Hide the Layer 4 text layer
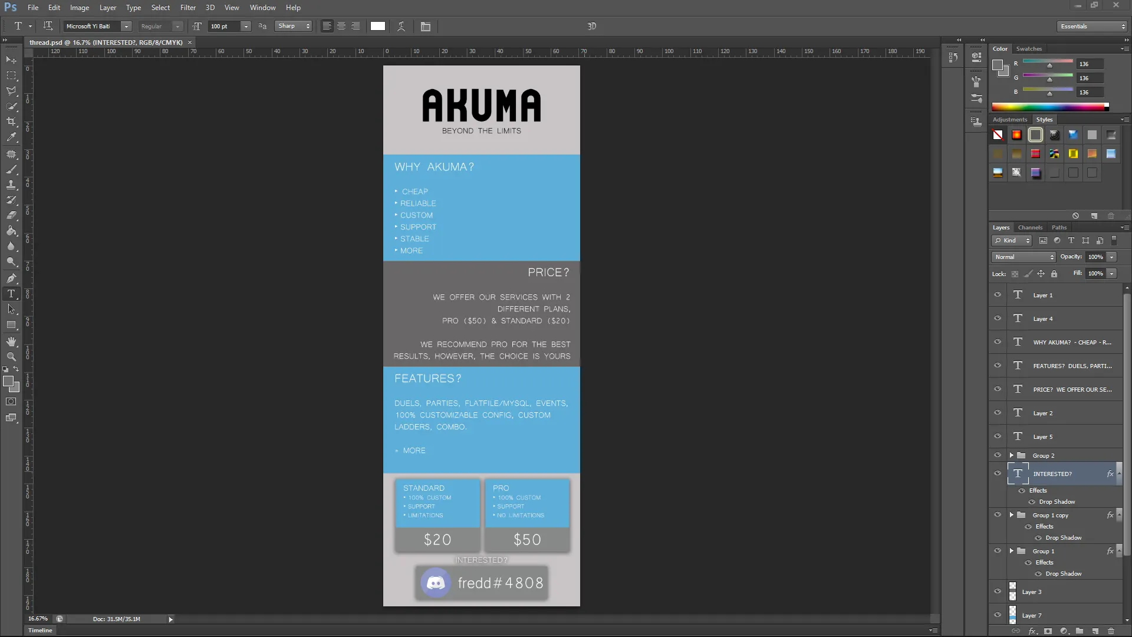Viewport: 1132px width, 637px height. (x=998, y=318)
